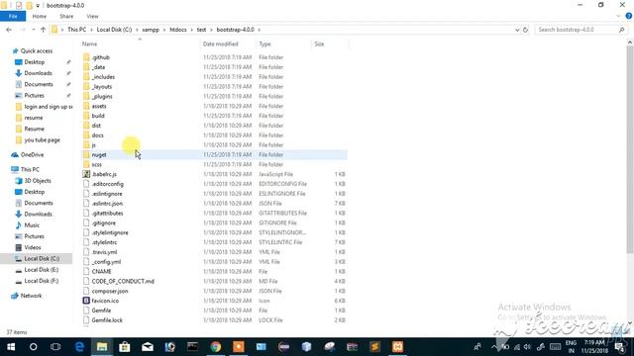
Task: Select the composer.json file
Action: [110, 291]
